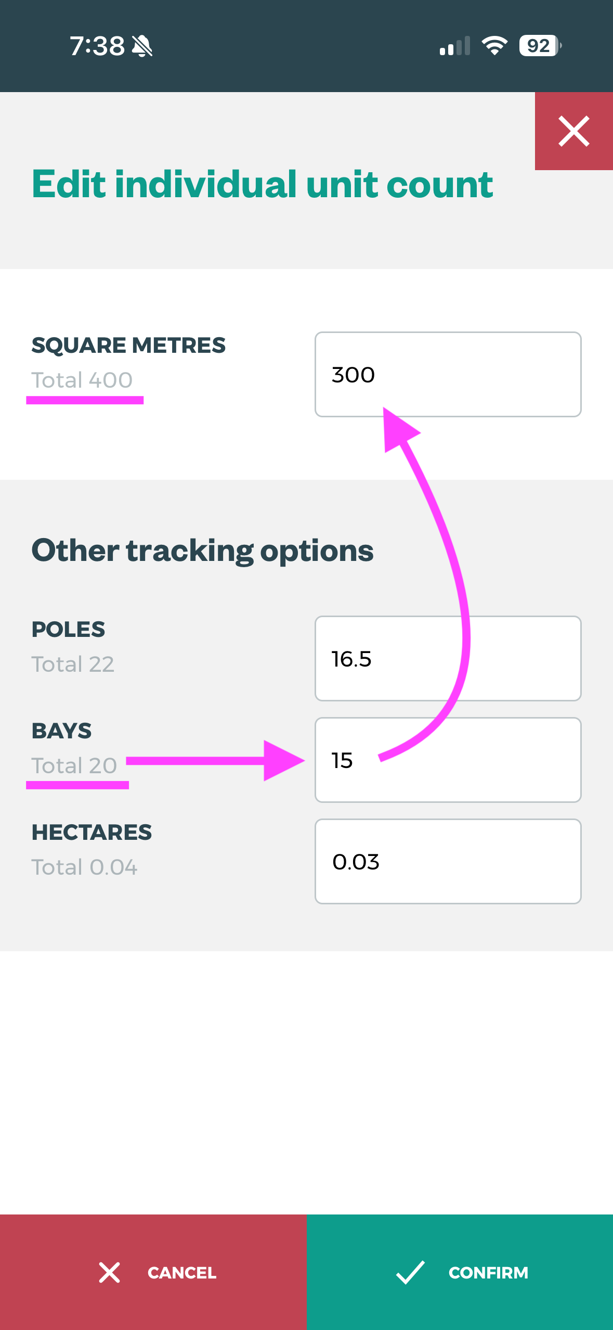Focus the Square Metres field showing 300
This screenshot has height=1330, width=613.
pyautogui.click(x=448, y=375)
